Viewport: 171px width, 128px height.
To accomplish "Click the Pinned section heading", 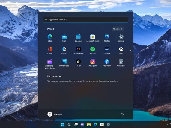I will tap(51, 29).
